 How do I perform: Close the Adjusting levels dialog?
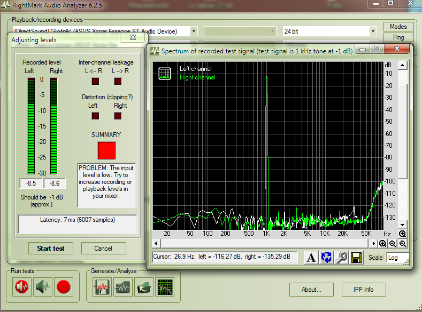(133, 37)
